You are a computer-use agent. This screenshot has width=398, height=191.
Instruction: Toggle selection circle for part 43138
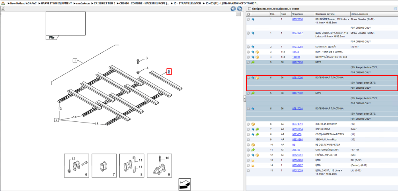coord(248,52)
